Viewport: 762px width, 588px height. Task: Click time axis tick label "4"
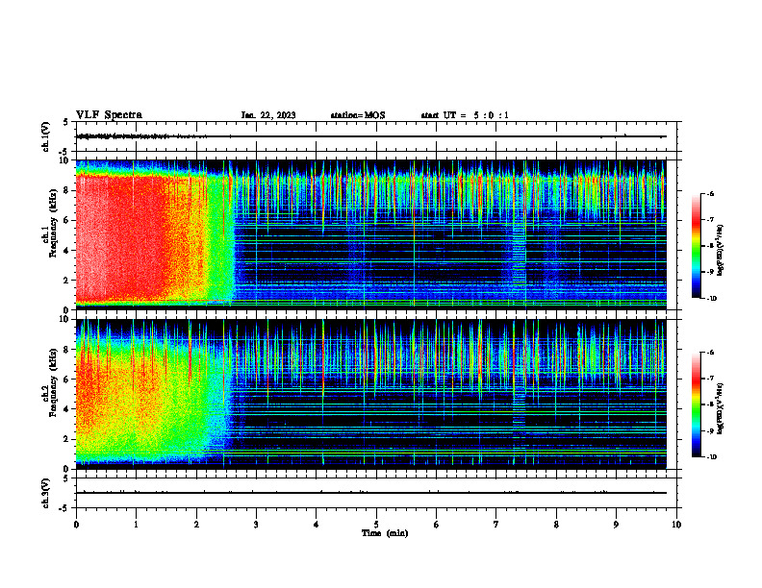(x=316, y=525)
